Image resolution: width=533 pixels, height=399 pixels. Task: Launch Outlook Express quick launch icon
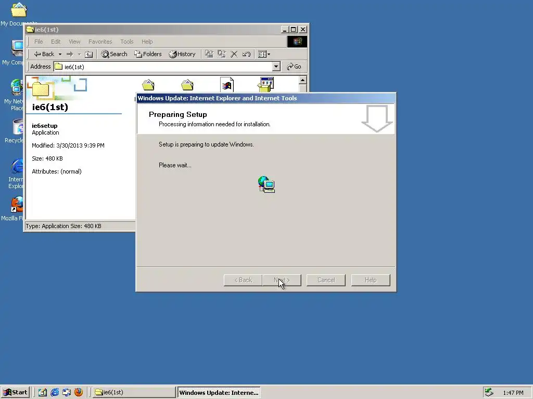pos(67,392)
